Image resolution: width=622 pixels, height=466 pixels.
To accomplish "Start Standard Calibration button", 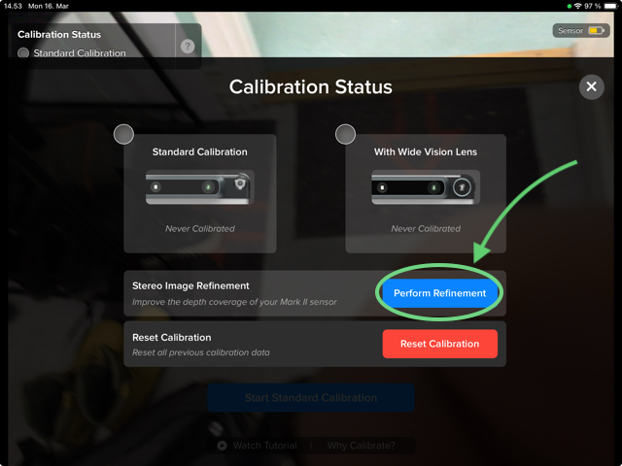I will 311,397.
